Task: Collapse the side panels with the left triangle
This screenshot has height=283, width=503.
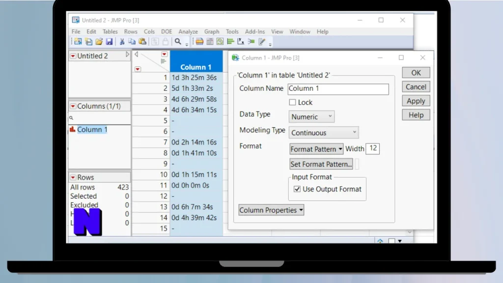Action: coord(137,54)
